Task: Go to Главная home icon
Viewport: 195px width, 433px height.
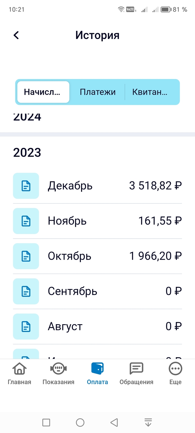Action: click(x=19, y=369)
